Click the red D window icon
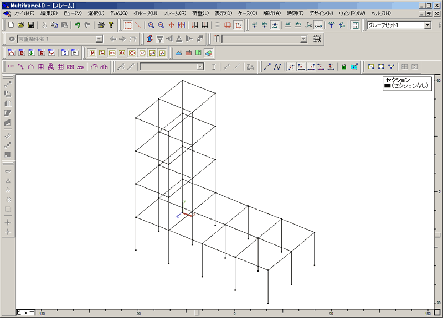The height and width of the screenshot is (318, 443). tap(22, 53)
